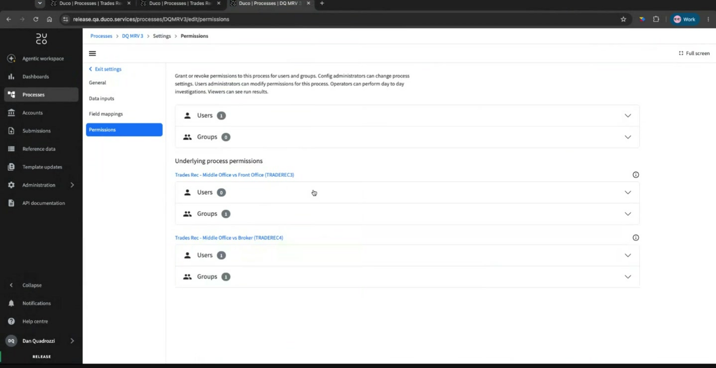Switch to first Trades Rec browser tab

(90, 3)
